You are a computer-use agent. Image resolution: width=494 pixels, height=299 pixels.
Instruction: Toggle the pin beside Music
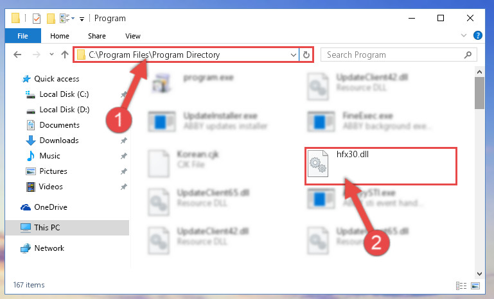124,156
